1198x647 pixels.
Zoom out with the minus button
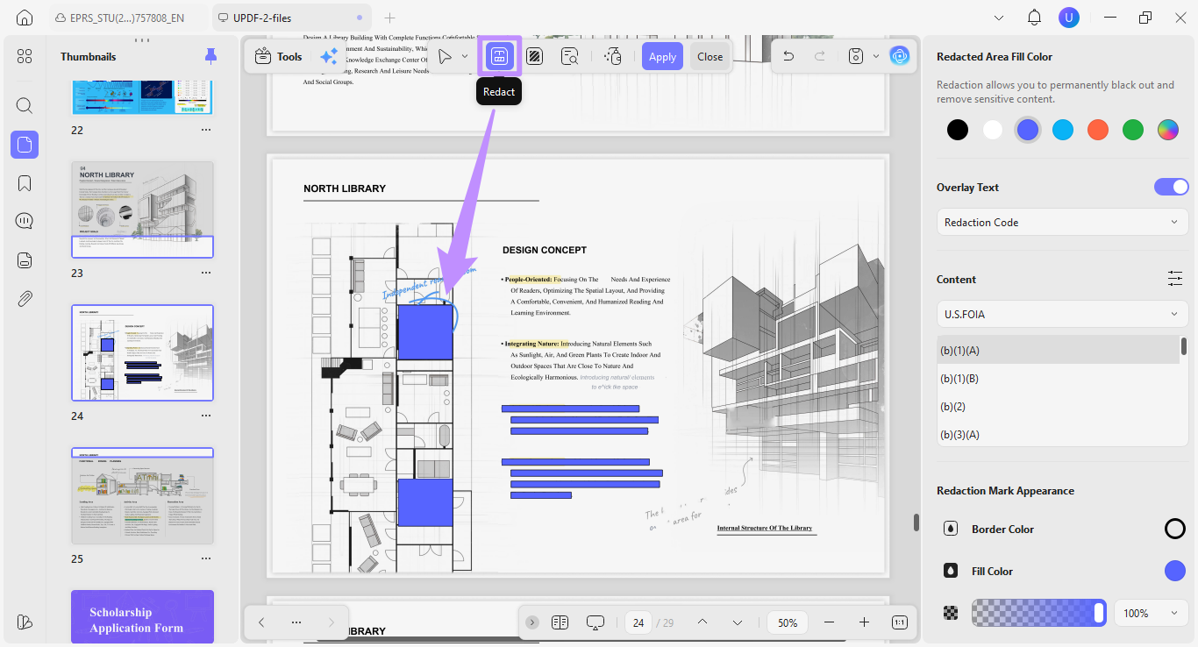point(829,622)
